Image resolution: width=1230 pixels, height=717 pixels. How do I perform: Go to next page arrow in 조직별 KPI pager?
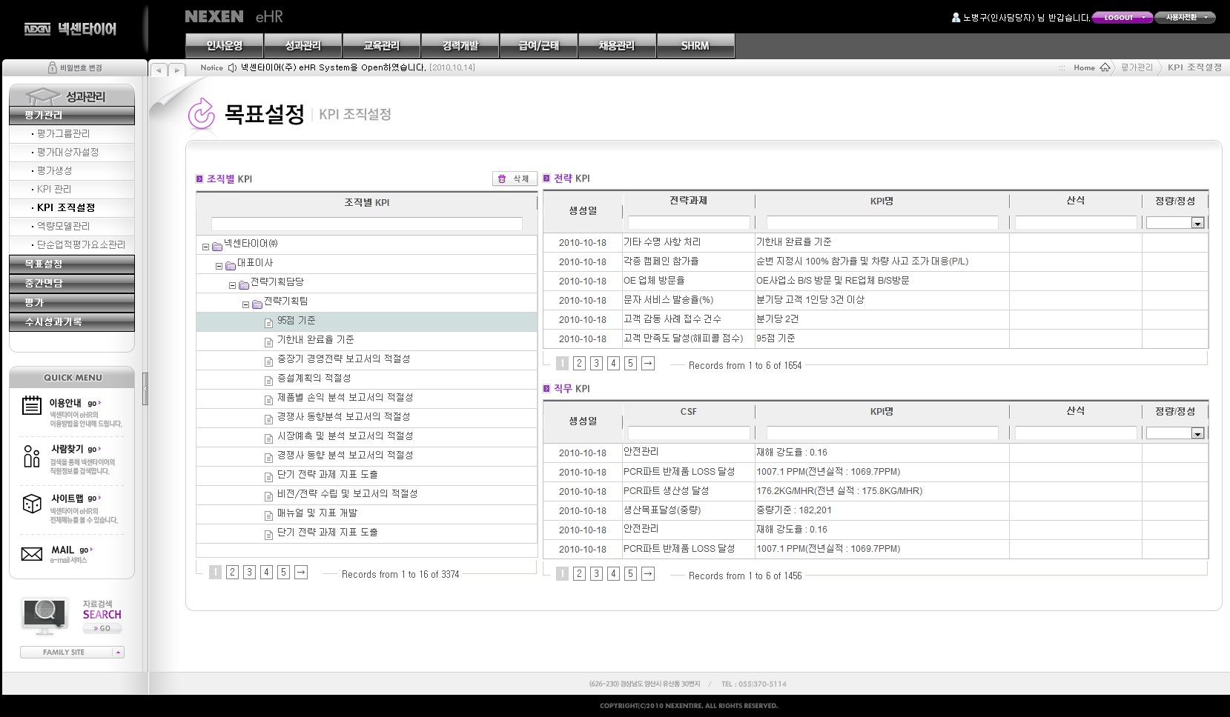tap(301, 572)
